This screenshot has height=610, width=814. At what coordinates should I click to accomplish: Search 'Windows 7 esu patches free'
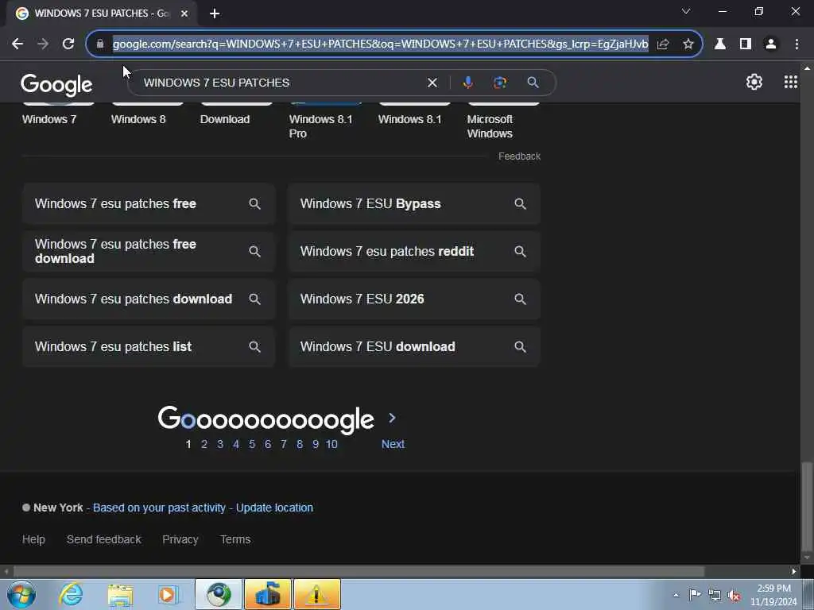(x=149, y=204)
